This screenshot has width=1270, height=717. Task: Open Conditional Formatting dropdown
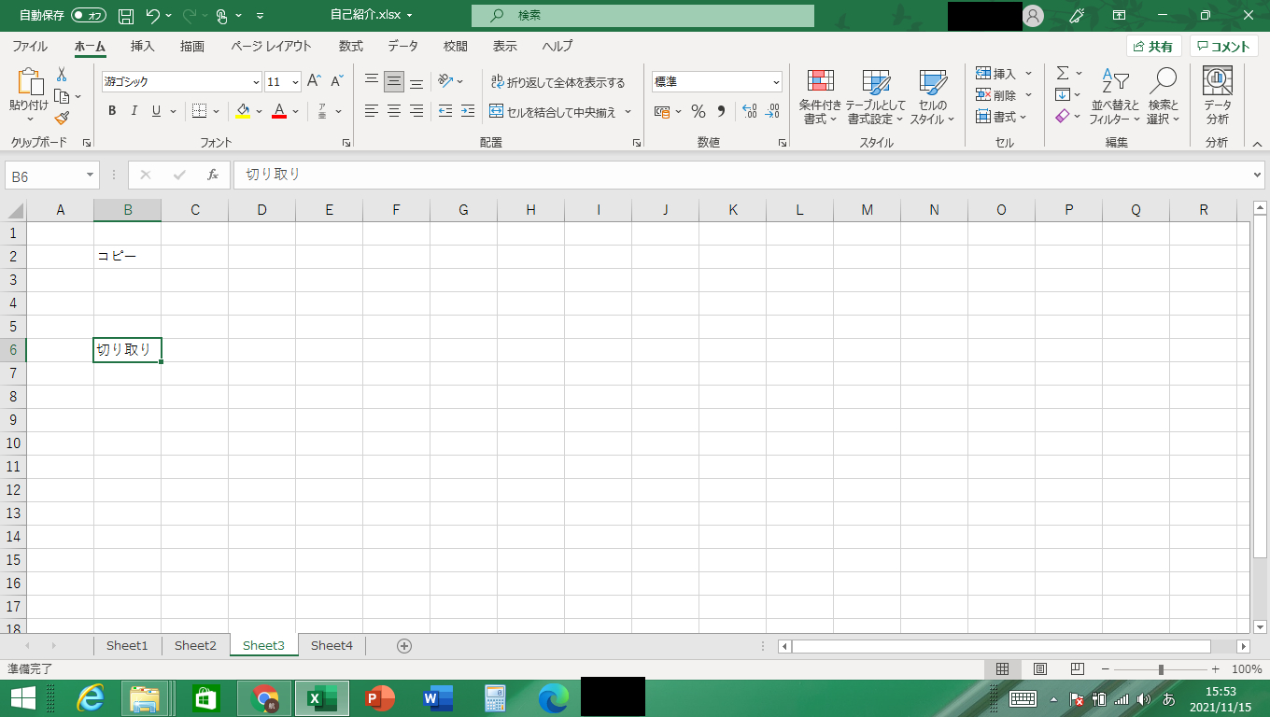tap(821, 96)
